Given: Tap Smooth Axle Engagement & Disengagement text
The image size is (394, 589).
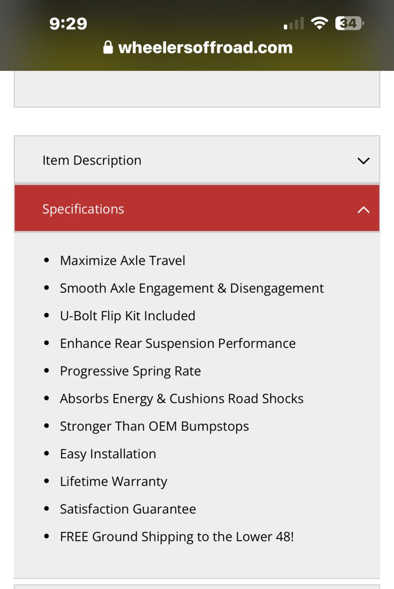Looking at the screenshot, I should tap(192, 288).
